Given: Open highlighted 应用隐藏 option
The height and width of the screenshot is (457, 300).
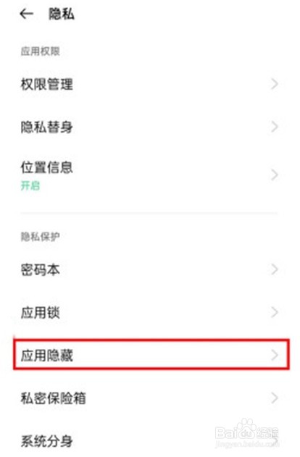Looking at the screenshot, I should coord(151,355).
